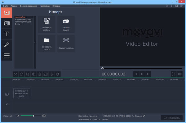Click the timeline ruler at 00:00:45
186x123 pixels.
(x=145, y=80)
